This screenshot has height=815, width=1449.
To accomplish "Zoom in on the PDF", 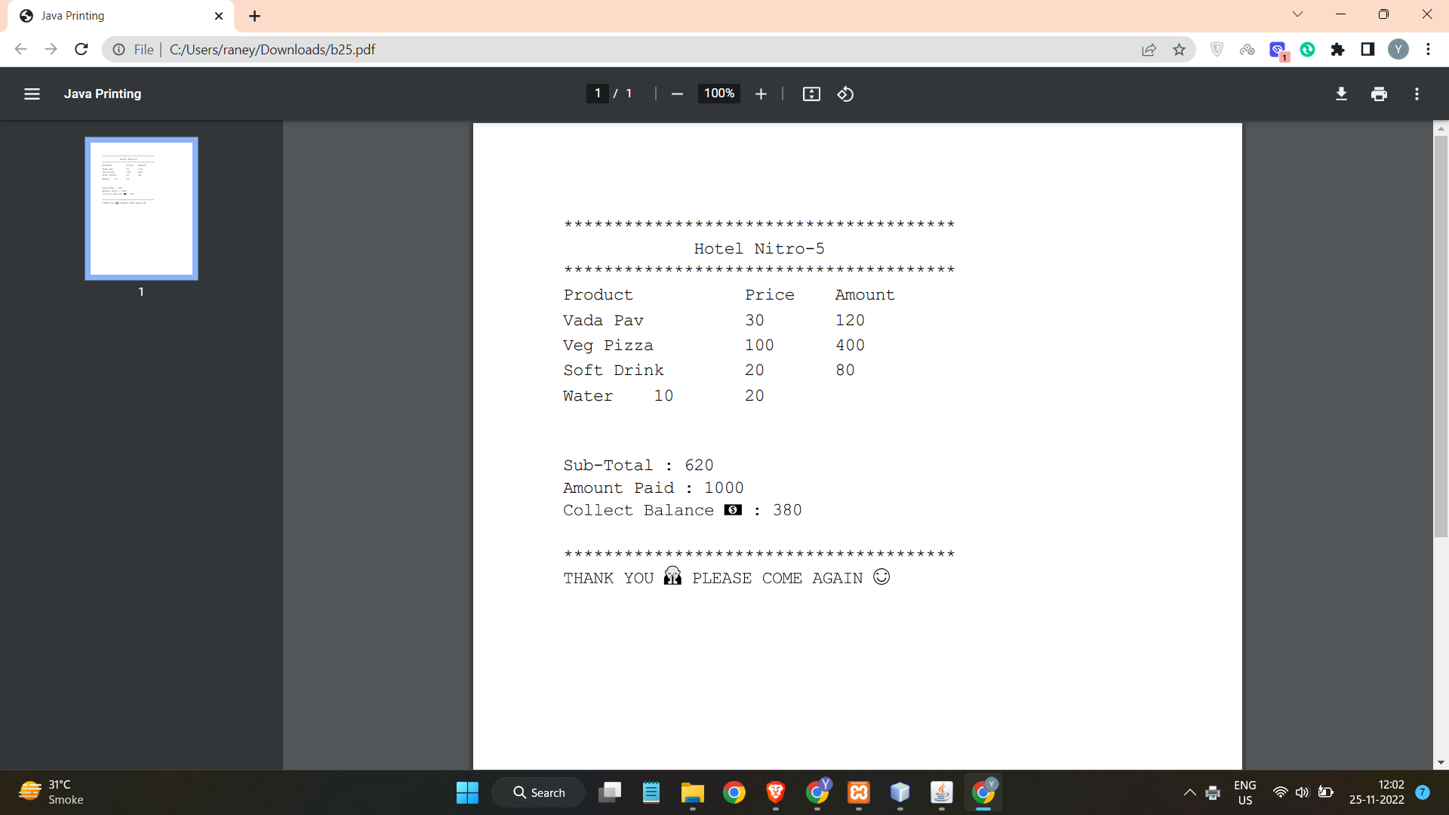I will pyautogui.click(x=761, y=94).
